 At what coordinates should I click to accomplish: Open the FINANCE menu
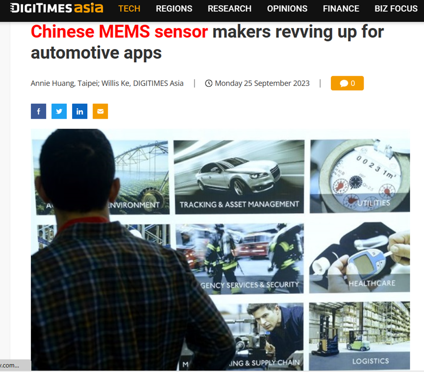pyautogui.click(x=341, y=9)
